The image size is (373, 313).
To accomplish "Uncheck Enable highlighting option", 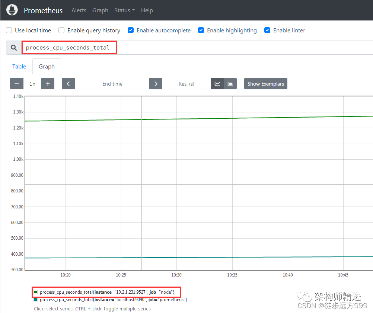I will [201, 30].
